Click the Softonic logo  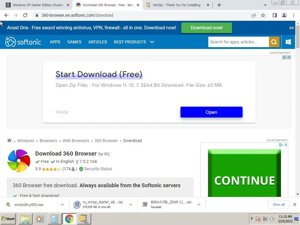pyautogui.click(x=23, y=42)
